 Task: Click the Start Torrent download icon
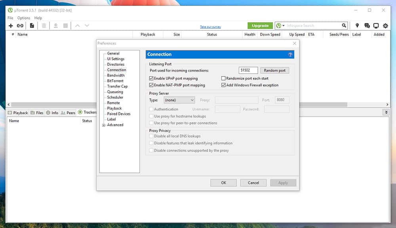click(55, 25)
